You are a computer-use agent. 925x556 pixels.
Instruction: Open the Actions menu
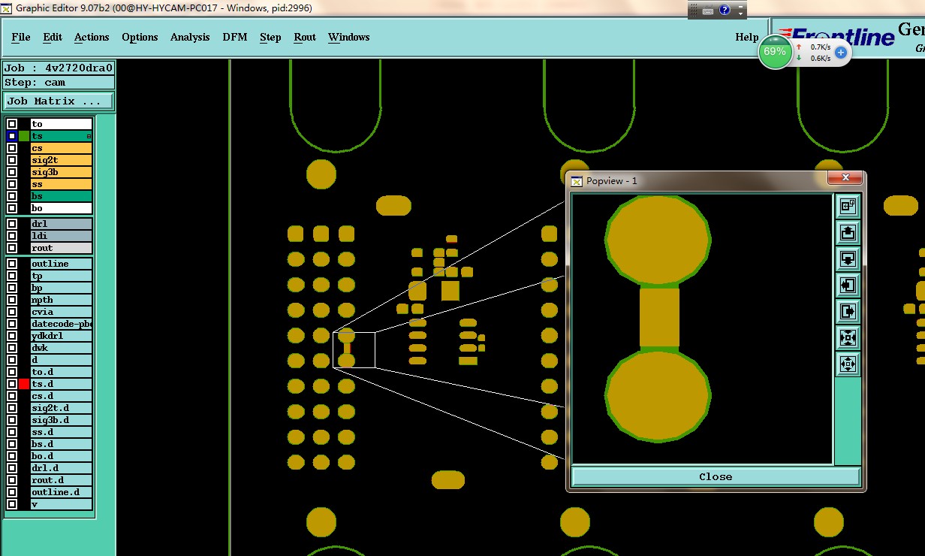point(92,37)
